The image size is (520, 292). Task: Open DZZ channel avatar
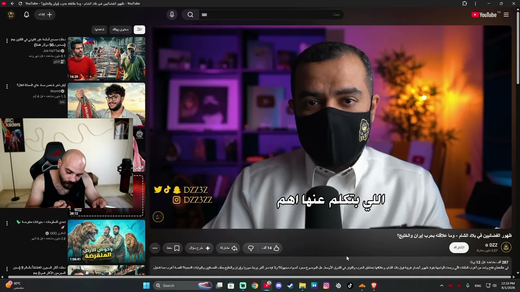(506, 247)
